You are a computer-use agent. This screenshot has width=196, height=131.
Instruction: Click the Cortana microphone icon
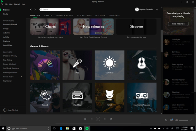[x=48, y=128]
